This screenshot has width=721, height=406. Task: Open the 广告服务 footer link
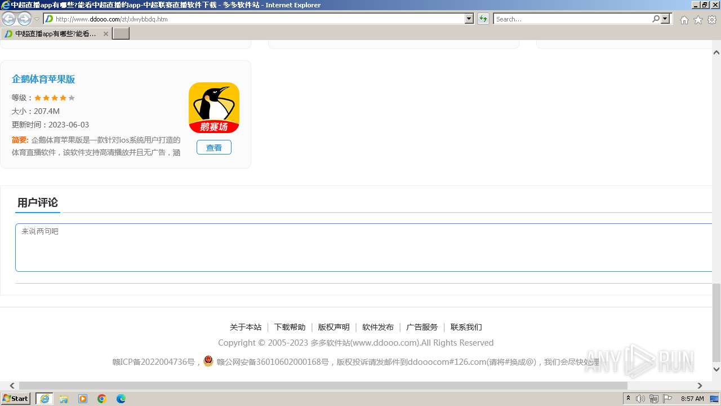[x=422, y=327]
